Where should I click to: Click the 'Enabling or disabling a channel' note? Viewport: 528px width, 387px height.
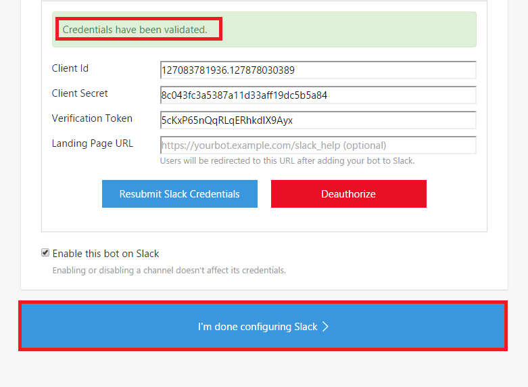click(x=169, y=271)
